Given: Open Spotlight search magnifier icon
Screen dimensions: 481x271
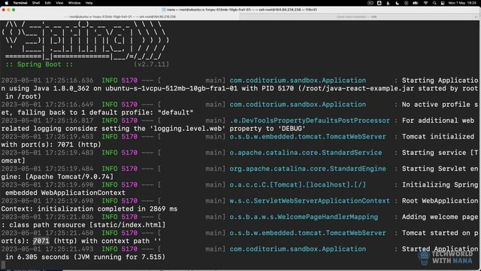Looking at the screenshot, I should 434,3.
